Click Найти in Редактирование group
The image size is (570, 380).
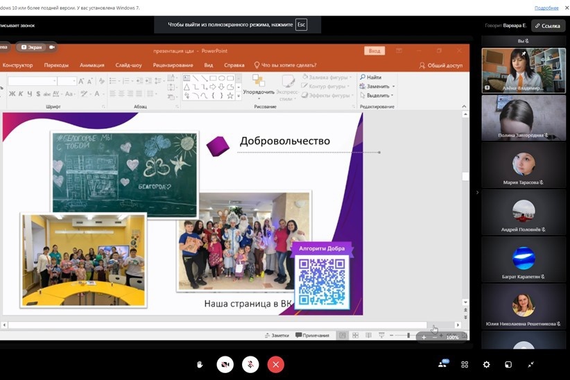[370, 77]
